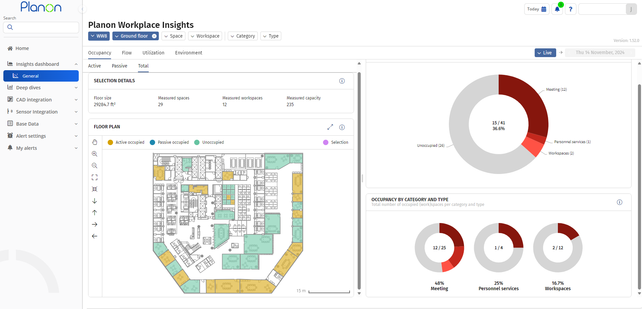Viewport: 642px width, 309px height.
Task: Open the Space filter dropdown
Action: [x=173, y=36]
